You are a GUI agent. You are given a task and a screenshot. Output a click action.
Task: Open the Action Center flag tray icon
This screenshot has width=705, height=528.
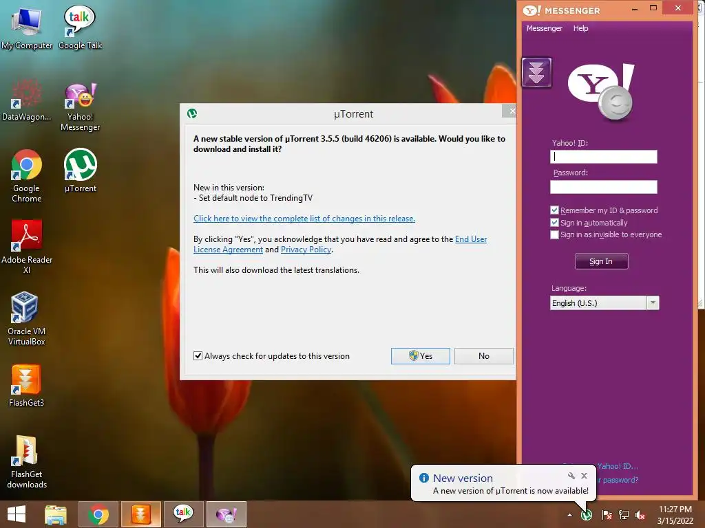[x=607, y=515]
